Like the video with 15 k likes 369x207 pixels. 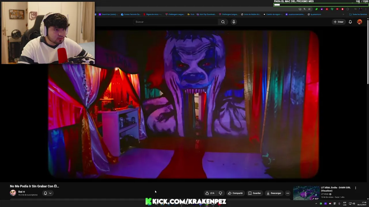[210, 193]
